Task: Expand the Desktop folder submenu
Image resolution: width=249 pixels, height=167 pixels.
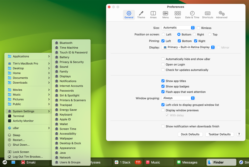Action: pos(28,68)
